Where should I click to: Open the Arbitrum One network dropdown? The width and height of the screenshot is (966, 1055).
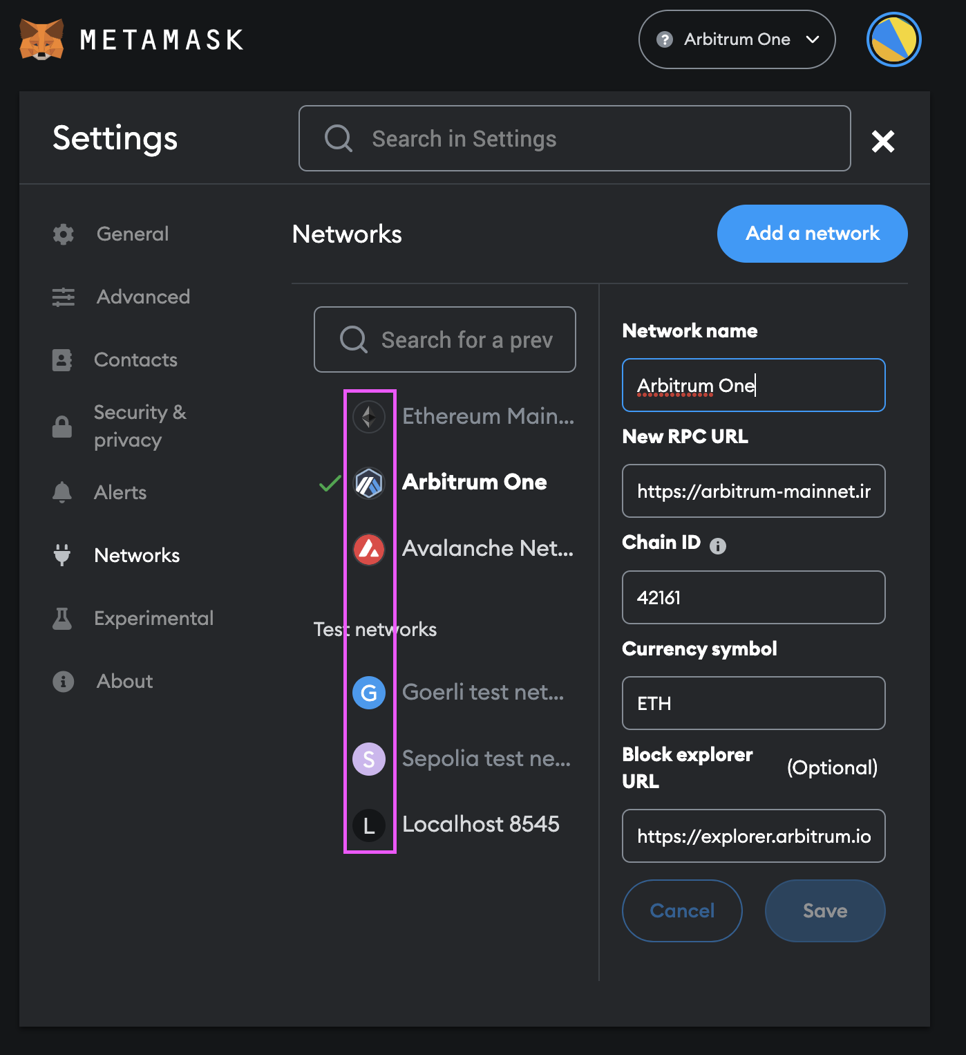pyautogui.click(x=737, y=39)
